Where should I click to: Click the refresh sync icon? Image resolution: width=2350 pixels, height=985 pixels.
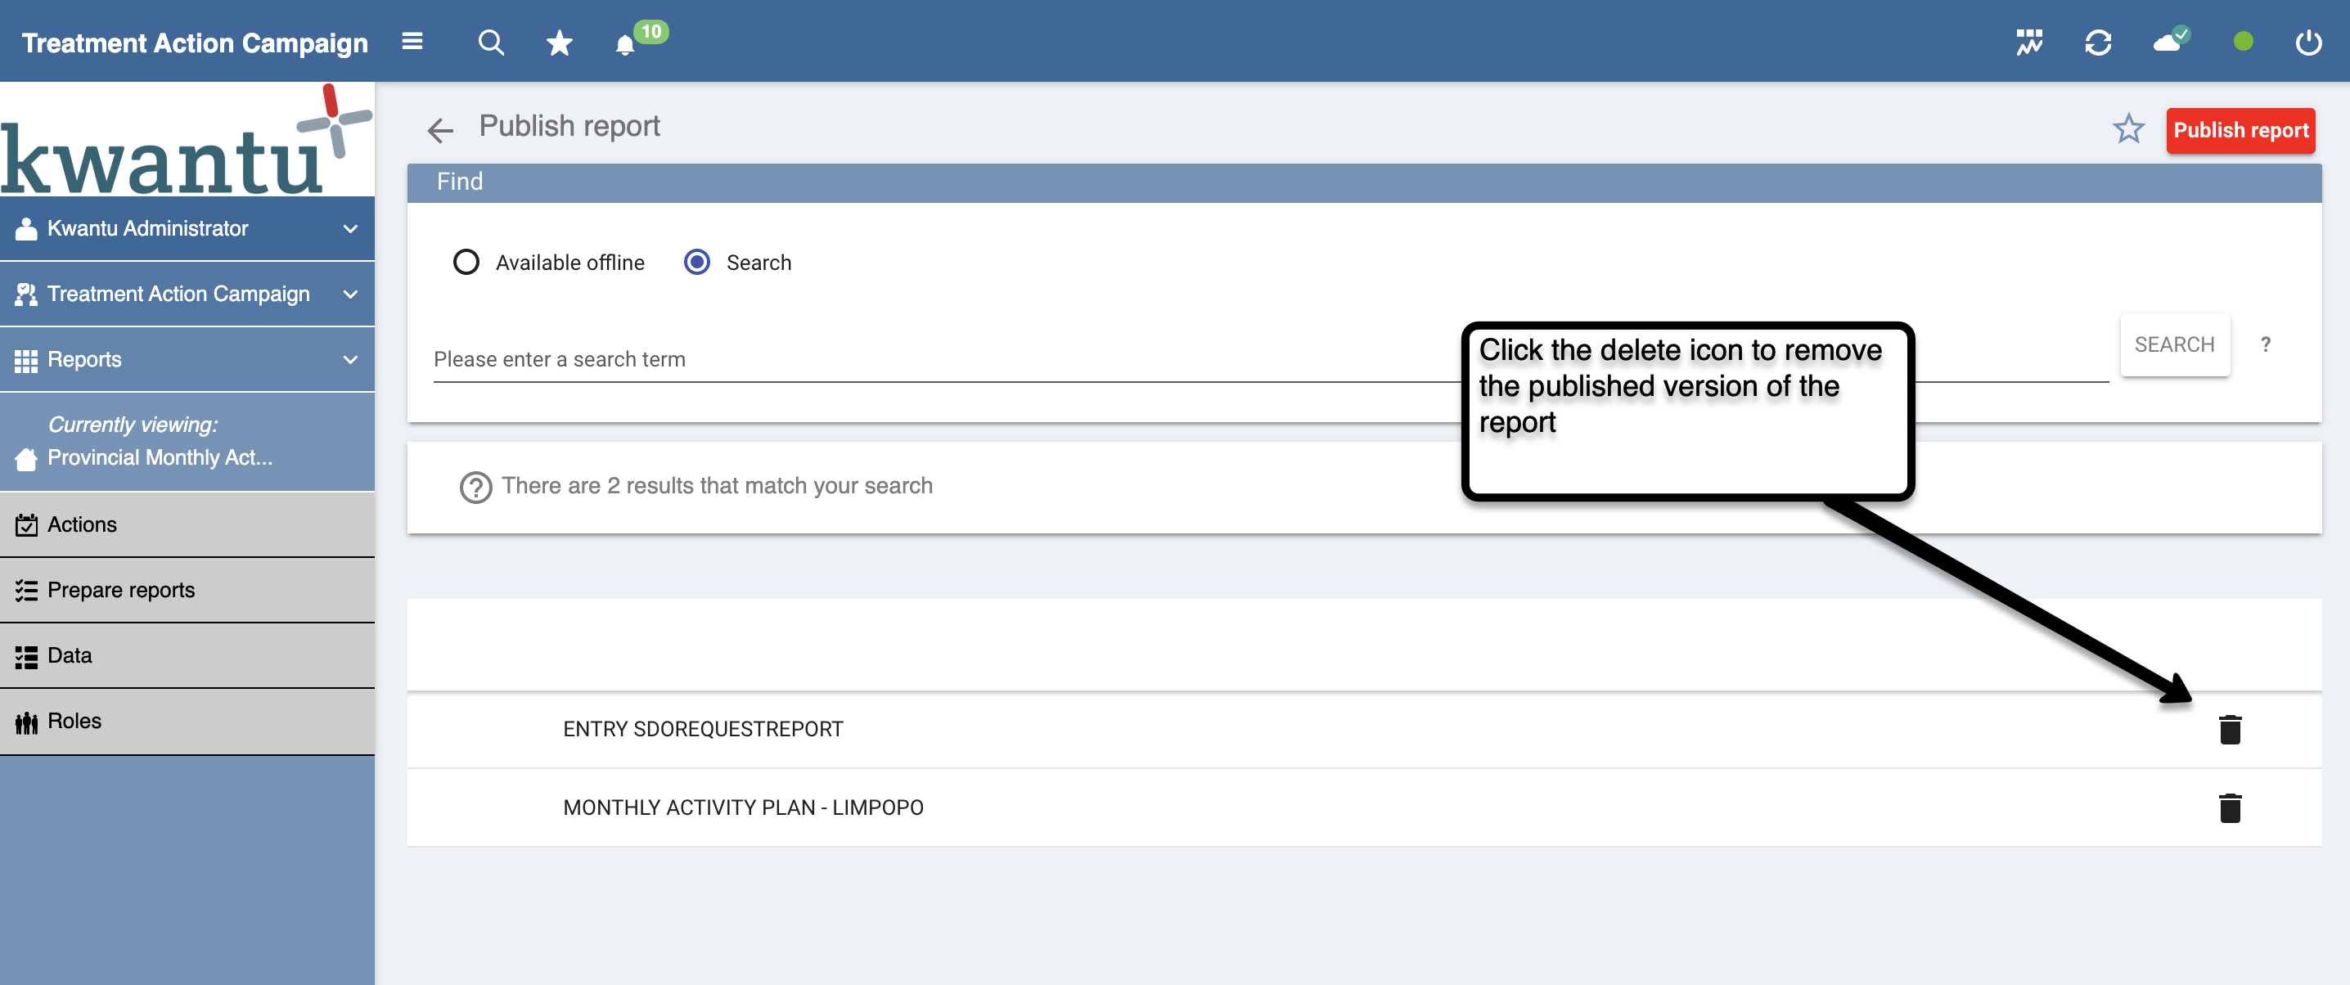tap(2097, 42)
